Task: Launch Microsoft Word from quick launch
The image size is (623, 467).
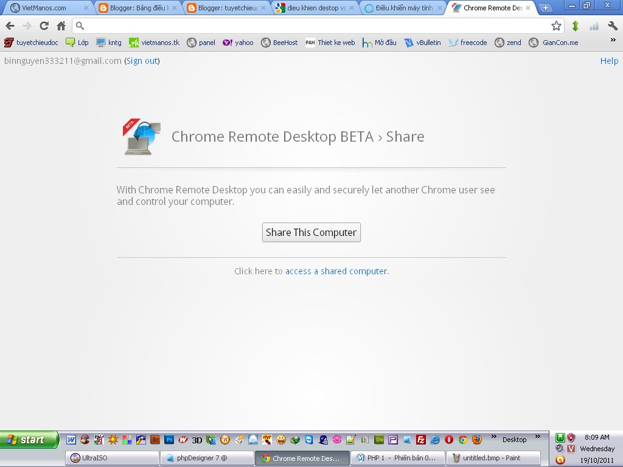Action: pos(71,440)
